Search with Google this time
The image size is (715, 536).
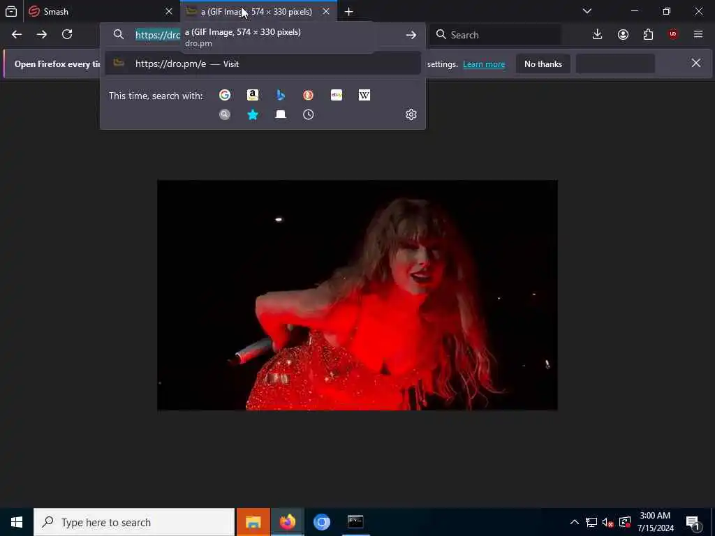[x=225, y=95]
